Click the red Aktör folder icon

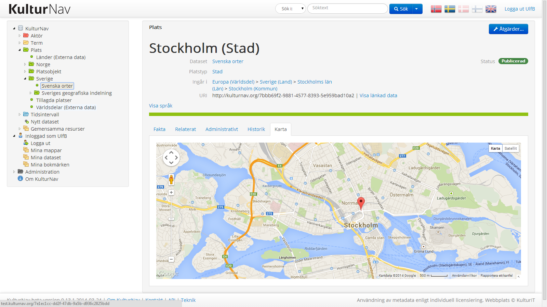(x=26, y=35)
